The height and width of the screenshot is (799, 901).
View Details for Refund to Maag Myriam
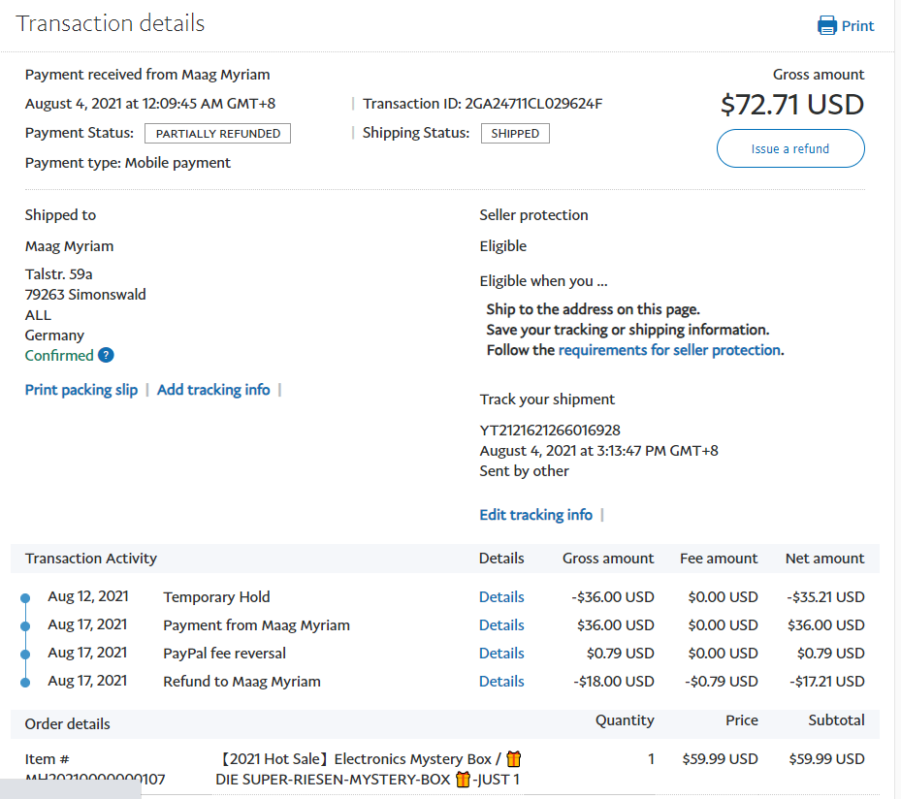click(x=501, y=682)
